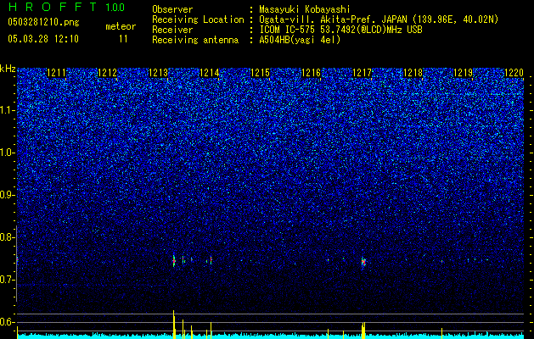
Task: Click the 1212 time marker
Action: click(107, 73)
